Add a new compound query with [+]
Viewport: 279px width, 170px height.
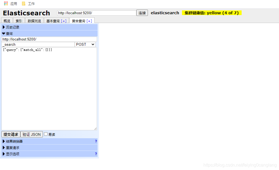pyautogui.click(x=89, y=21)
